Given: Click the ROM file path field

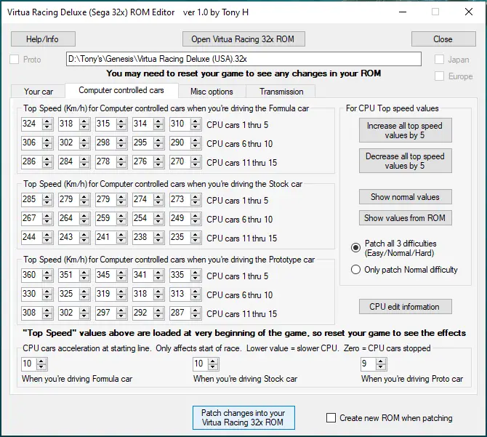Looking at the screenshot, I should (243, 59).
